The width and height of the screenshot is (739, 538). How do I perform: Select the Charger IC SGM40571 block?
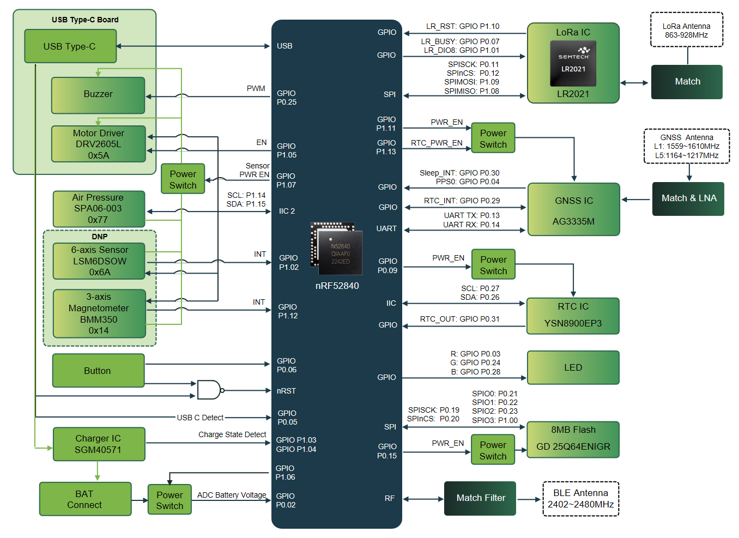[99, 444]
